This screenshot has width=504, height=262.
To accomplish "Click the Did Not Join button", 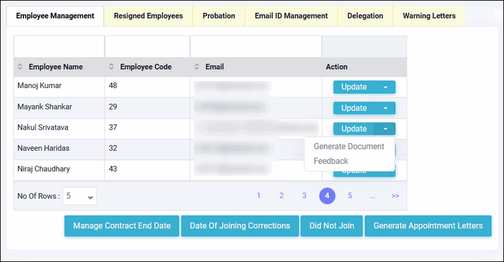I will click(x=332, y=226).
